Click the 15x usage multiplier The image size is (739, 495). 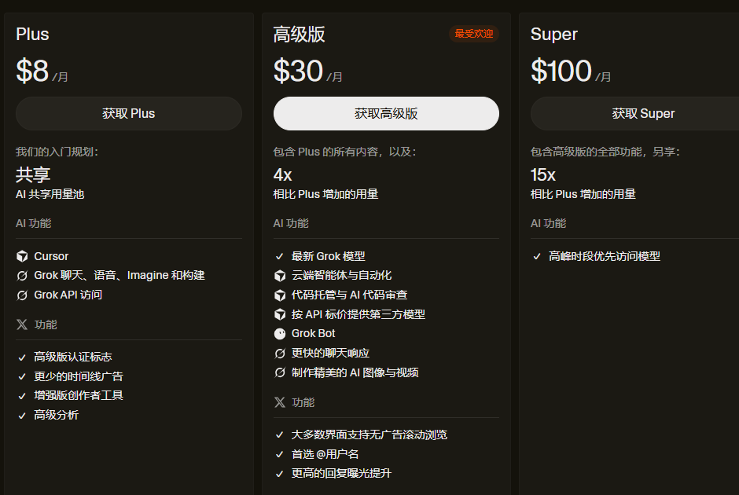[x=543, y=175]
